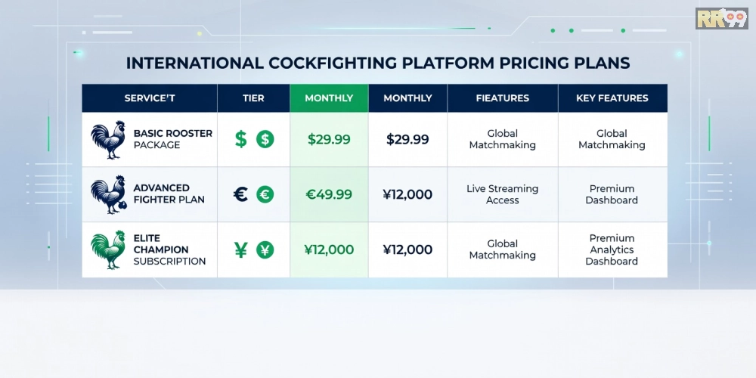Click the RR99 logo in the corner
Viewport: 756px width, 378px height.
tap(720, 18)
